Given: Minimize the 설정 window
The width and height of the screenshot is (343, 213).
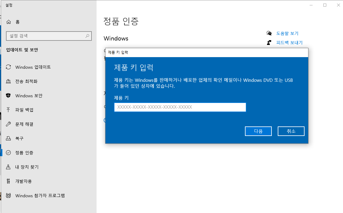Looking at the screenshot, I should 311,5.
